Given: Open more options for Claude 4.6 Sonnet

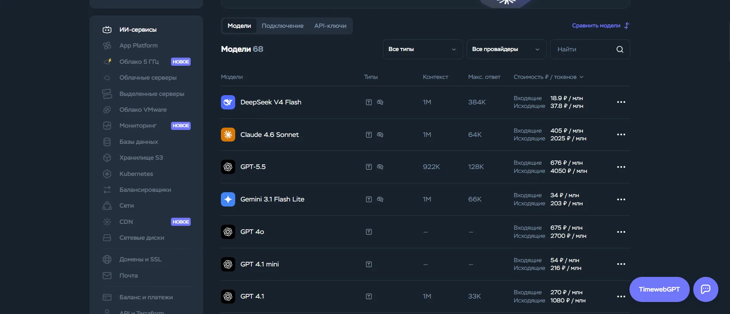Looking at the screenshot, I should [x=621, y=135].
